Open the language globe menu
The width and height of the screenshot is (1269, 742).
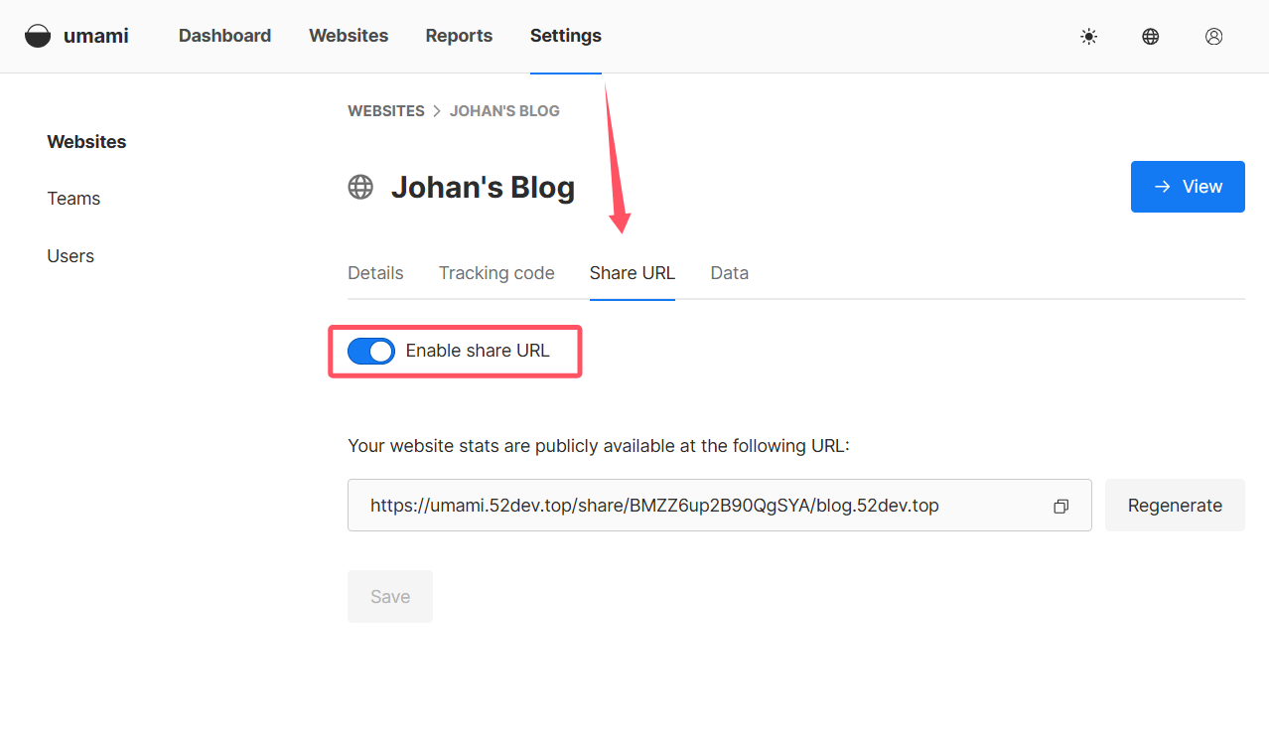coord(1151,37)
